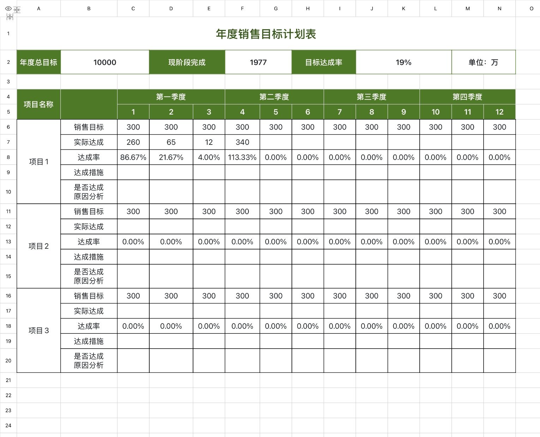The height and width of the screenshot is (437, 540).
Task: Select the 4.00% rate cell
Action: (x=209, y=157)
